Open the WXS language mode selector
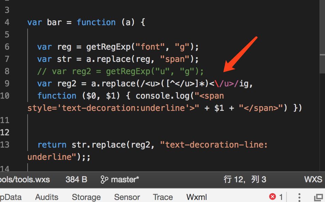Screen dimensions: 325x202 tap(313, 179)
